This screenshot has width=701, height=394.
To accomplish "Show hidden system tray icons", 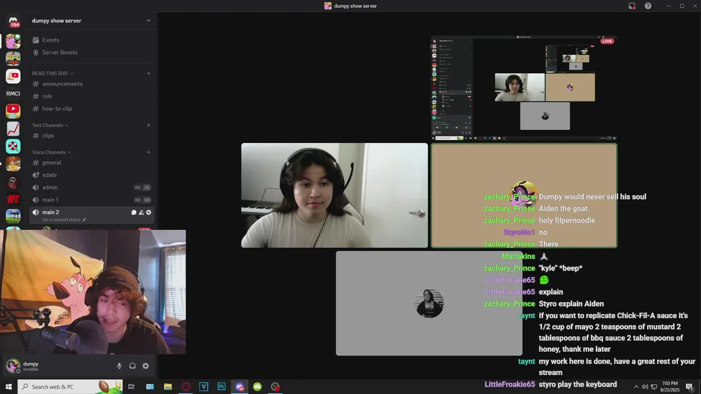I will point(636,386).
